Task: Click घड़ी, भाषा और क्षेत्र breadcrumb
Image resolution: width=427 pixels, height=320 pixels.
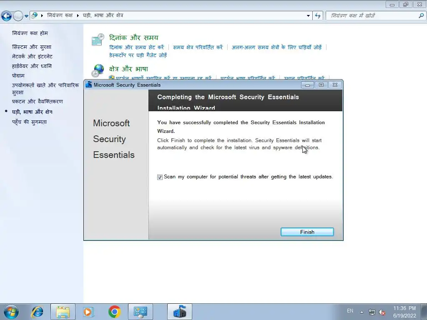Action: [103, 15]
